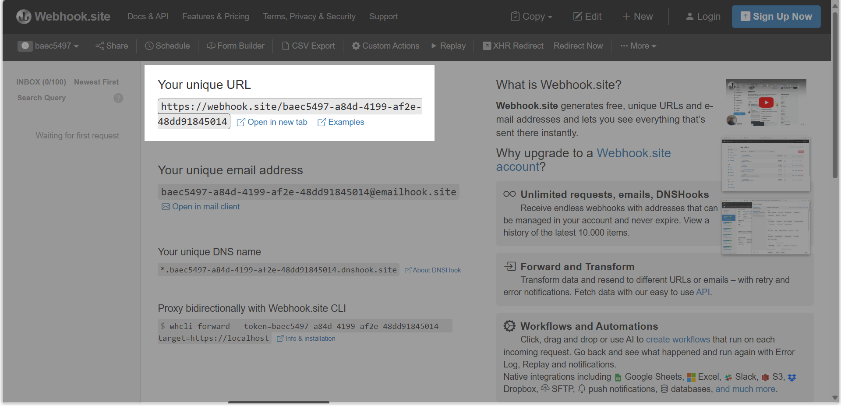Open Features & Pricing
The height and width of the screenshot is (406, 841).
pos(216,16)
